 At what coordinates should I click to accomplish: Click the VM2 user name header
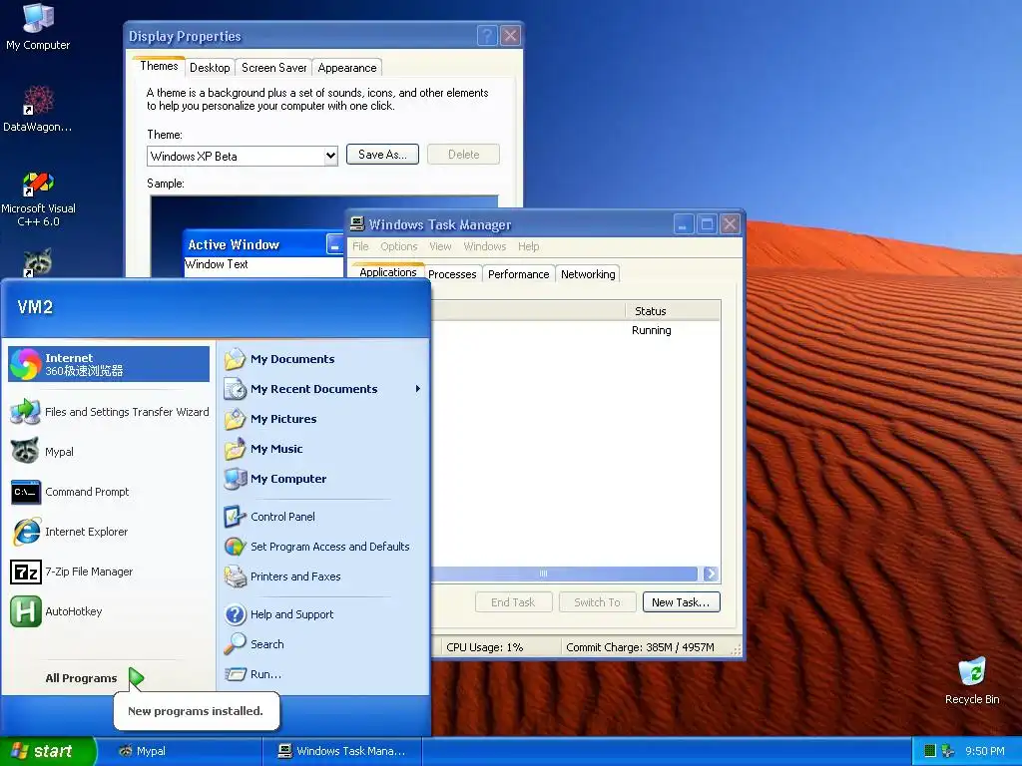(x=35, y=307)
